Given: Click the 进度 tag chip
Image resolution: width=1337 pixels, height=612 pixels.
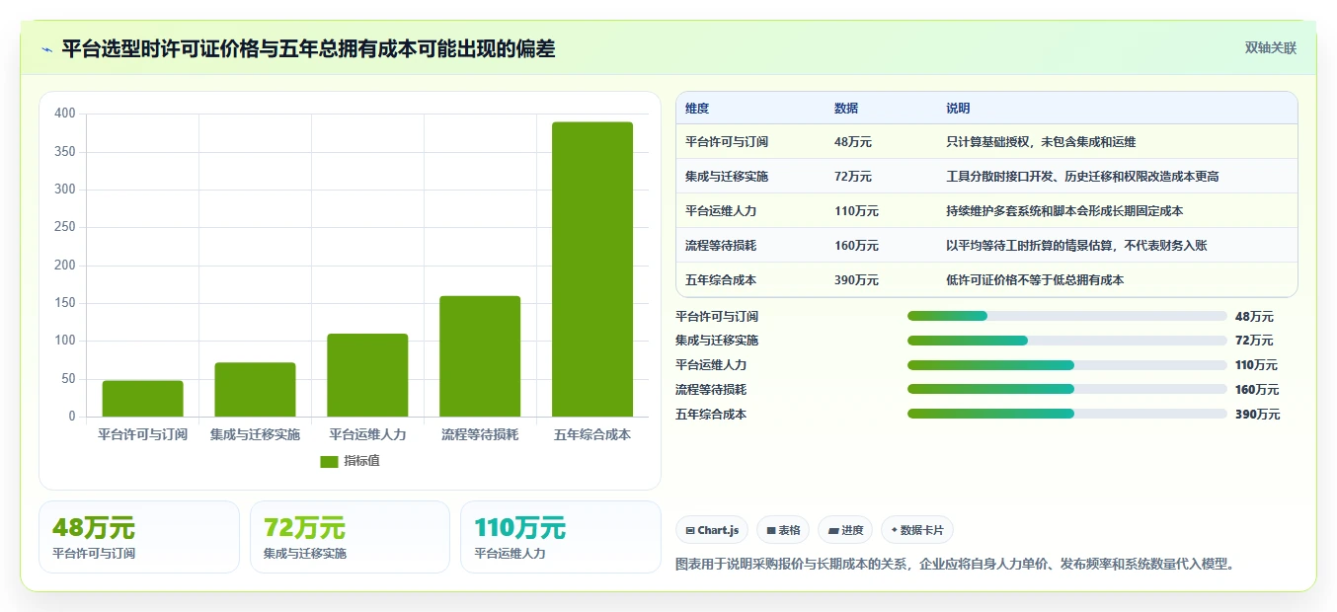Looking at the screenshot, I should click(x=846, y=530).
